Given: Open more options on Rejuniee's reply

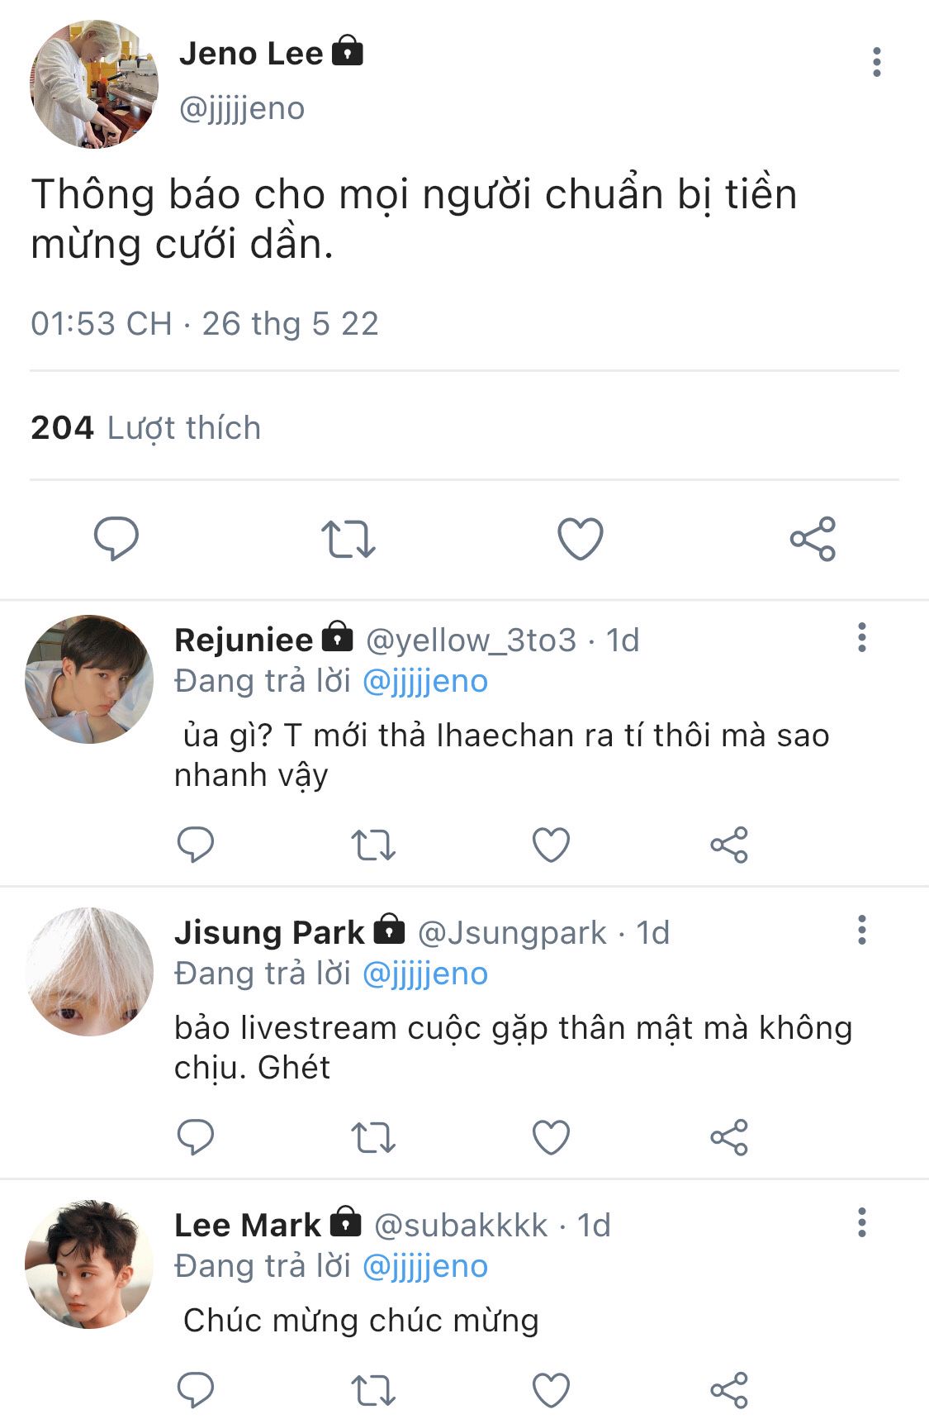Looking at the screenshot, I should coord(862,638).
